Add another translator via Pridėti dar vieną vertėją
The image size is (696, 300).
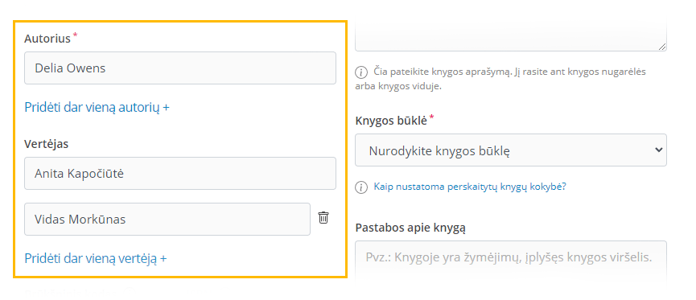click(96, 258)
